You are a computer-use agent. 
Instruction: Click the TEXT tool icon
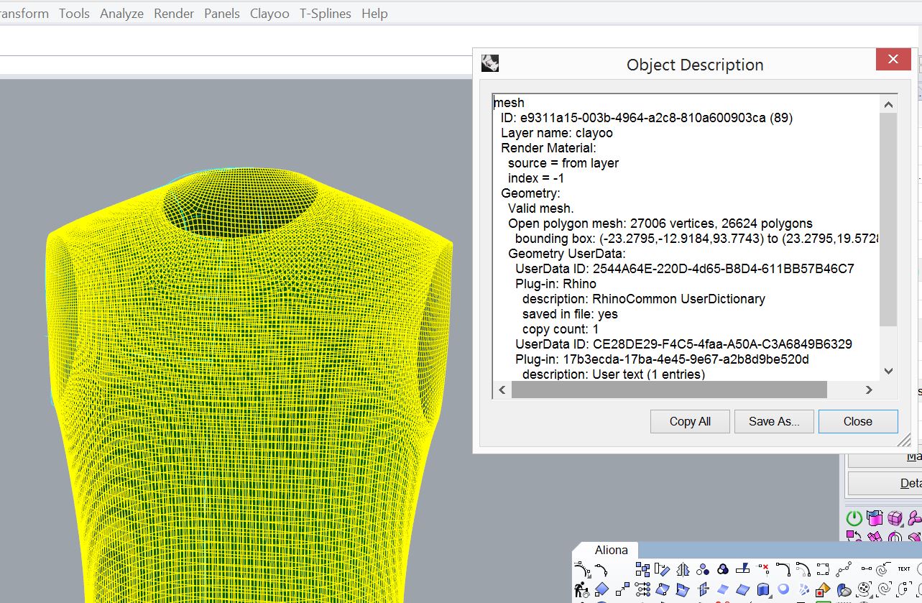[x=904, y=569]
